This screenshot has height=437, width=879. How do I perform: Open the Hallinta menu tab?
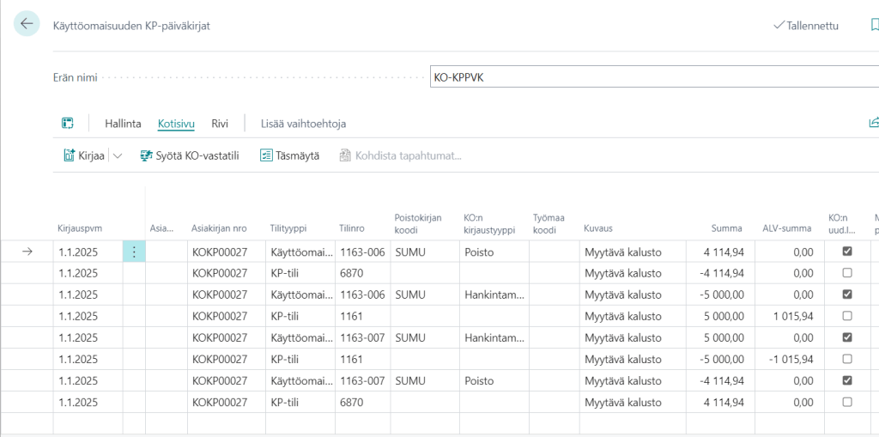pos(123,124)
